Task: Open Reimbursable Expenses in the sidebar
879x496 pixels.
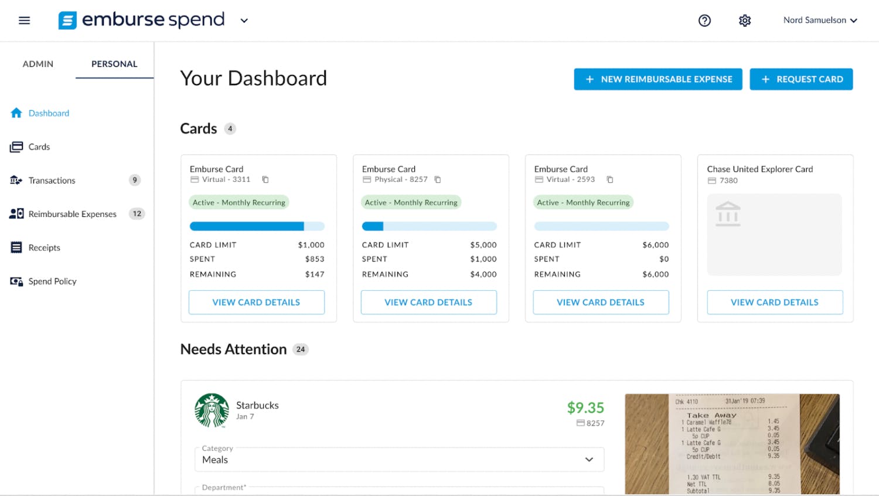Action: (x=72, y=214)
